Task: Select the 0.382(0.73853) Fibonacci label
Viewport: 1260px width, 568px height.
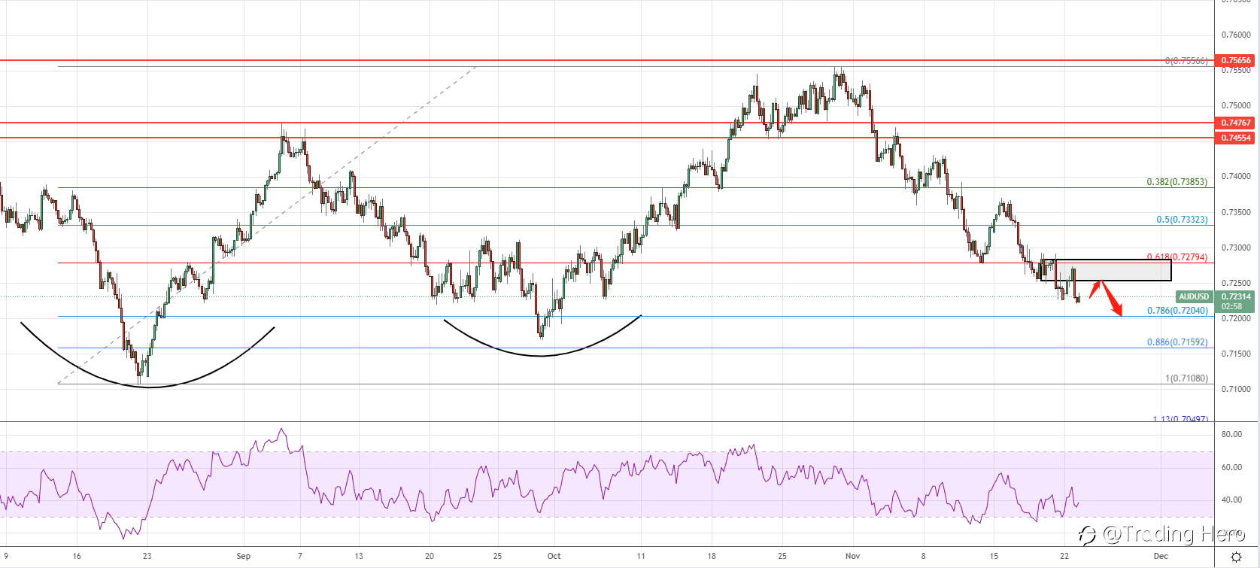Action: [1177, 182]
